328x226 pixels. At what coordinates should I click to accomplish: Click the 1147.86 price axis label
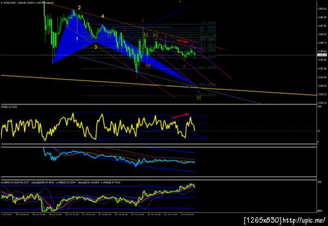pyautogui.click(x=322, y=26)
